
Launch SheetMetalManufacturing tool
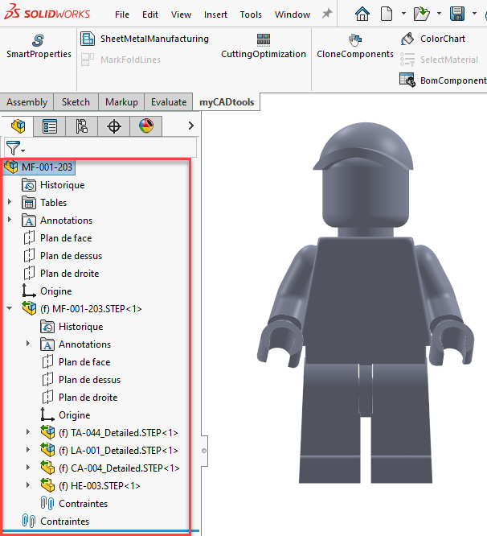[x=145, y=39]
